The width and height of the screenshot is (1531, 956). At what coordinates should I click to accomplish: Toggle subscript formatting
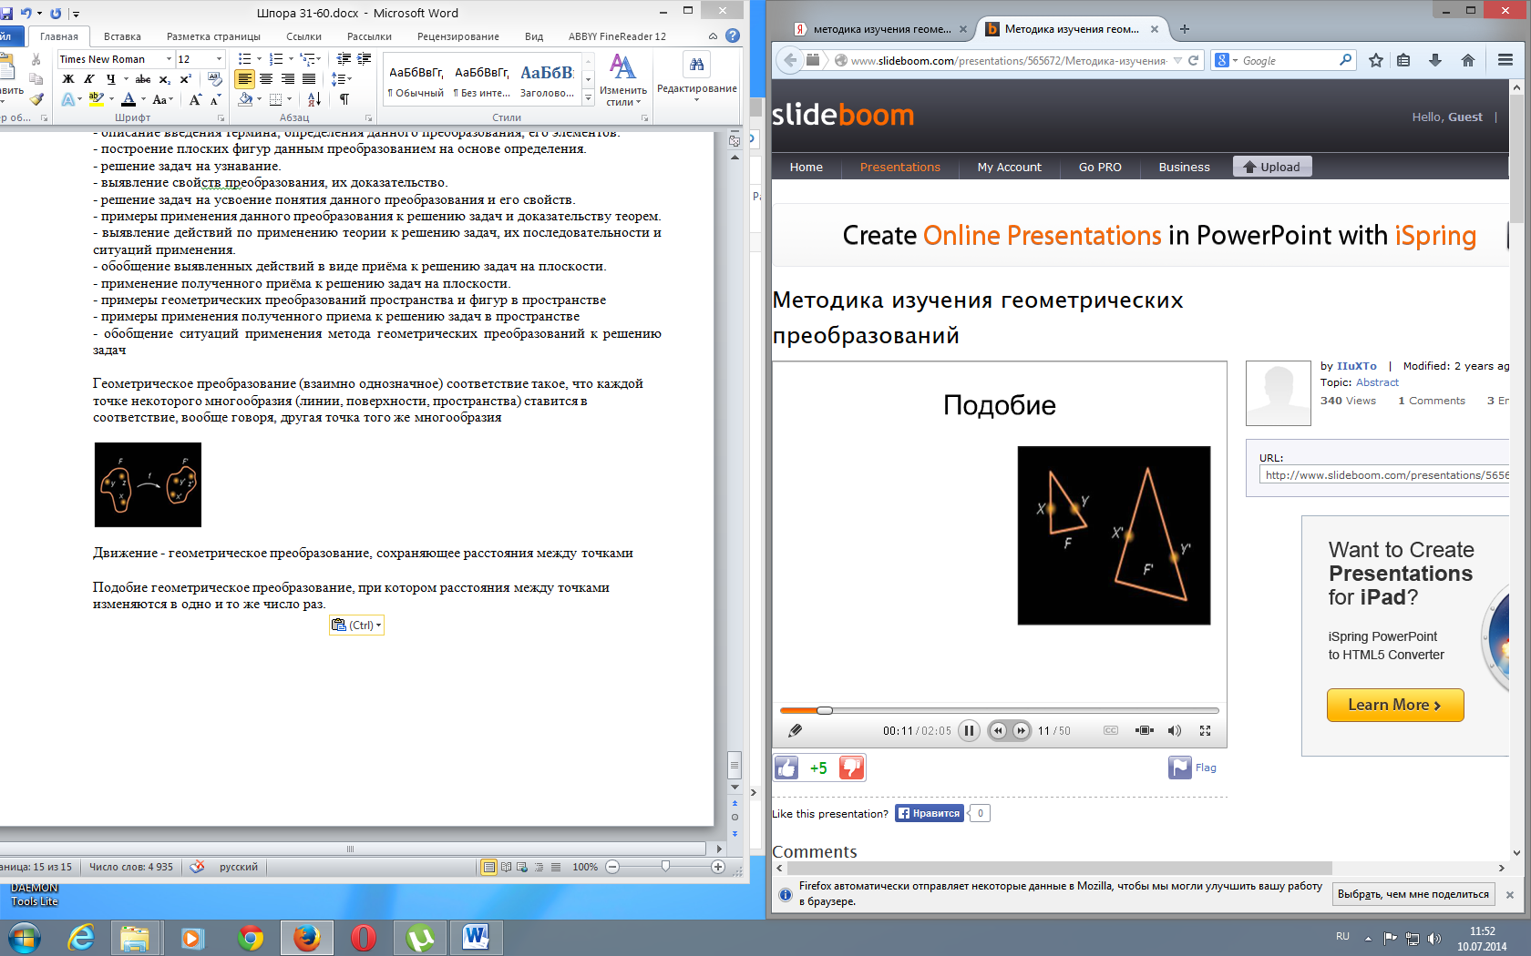click(x=164, y=79)
